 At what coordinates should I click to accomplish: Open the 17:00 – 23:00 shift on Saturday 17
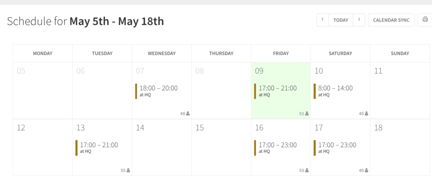(x=335, y=148)
